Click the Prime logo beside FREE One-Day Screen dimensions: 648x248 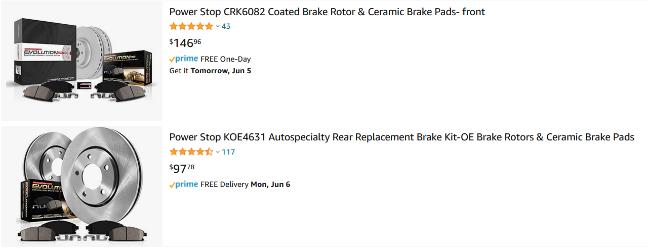tap(184, 59)
